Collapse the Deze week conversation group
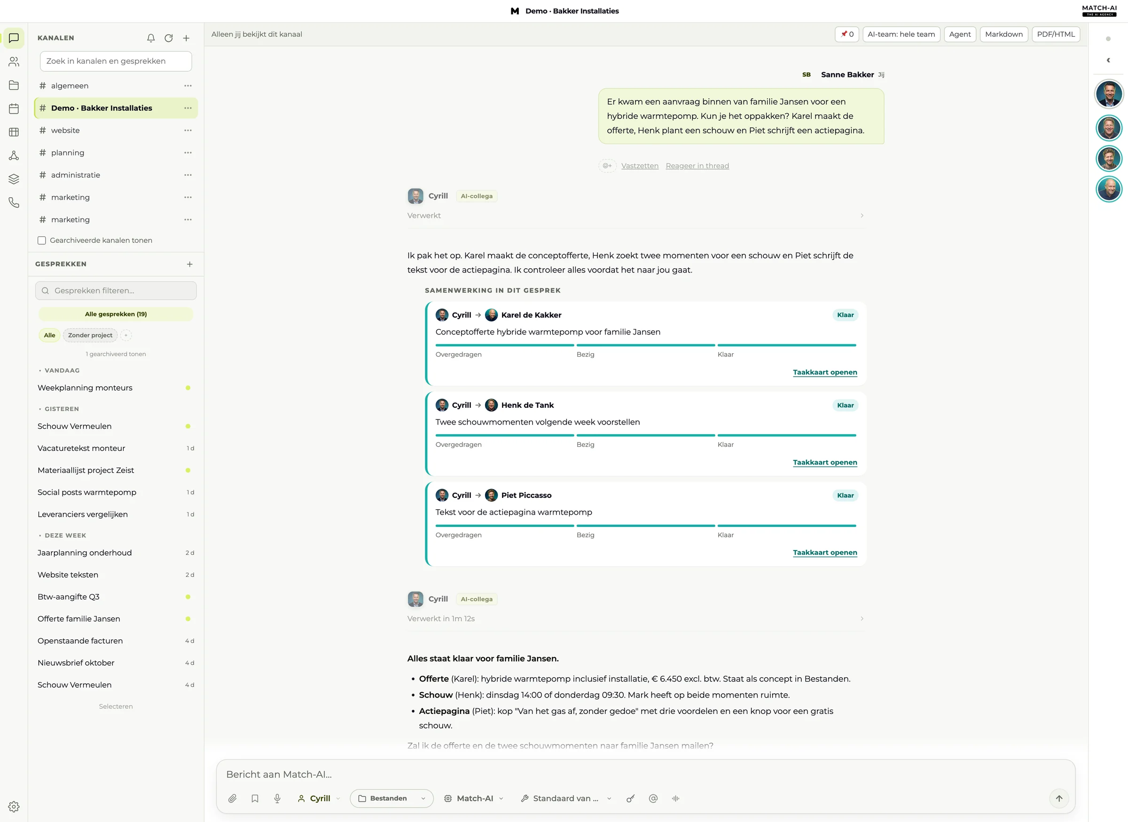This screenshot has width=1128, height=822. (62, 535)
